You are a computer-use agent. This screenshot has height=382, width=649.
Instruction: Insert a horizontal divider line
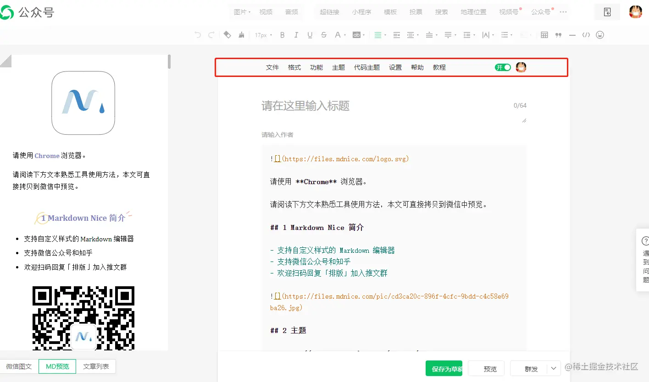(572, 35)
